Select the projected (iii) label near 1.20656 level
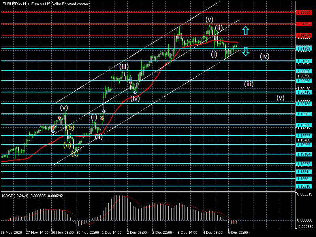316x237 pixels. [x=249, y=84]
